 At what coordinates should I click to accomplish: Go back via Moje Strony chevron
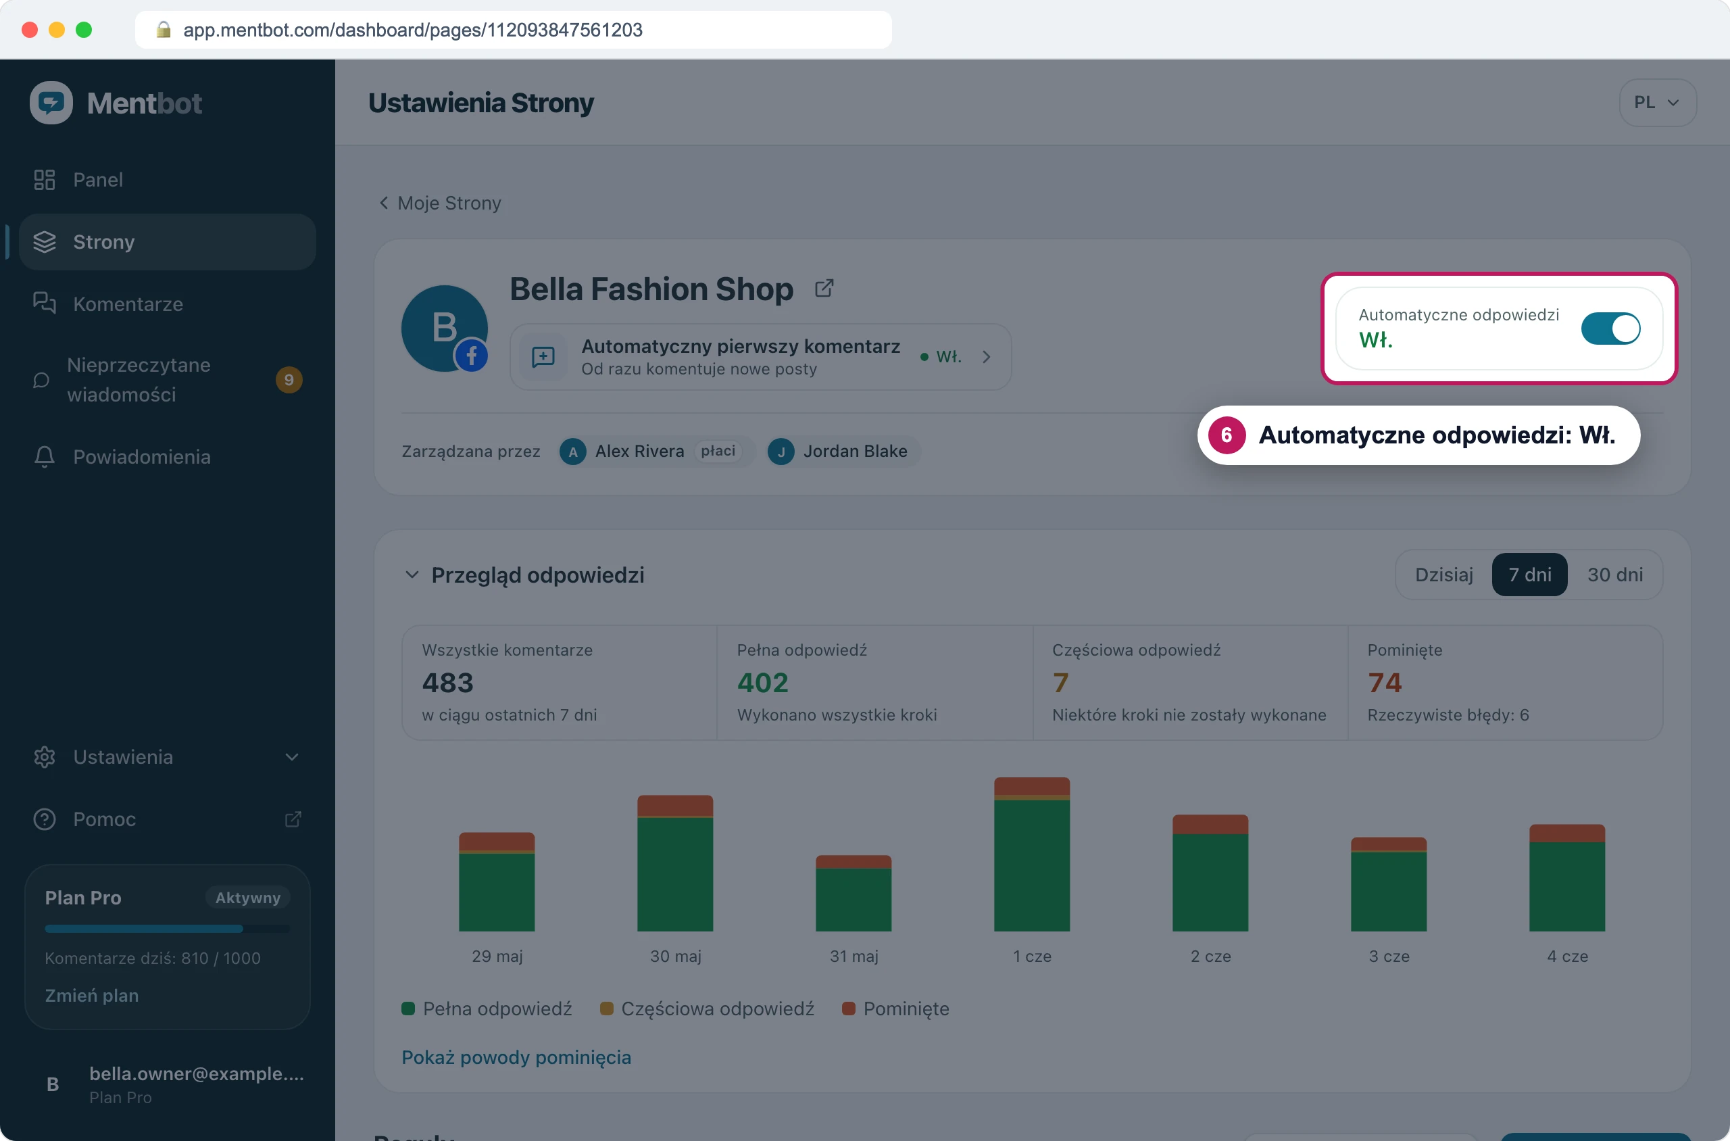point(383,202)
